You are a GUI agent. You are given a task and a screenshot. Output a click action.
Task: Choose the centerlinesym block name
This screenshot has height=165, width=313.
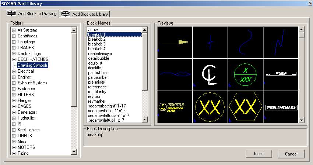click(100, 54)
